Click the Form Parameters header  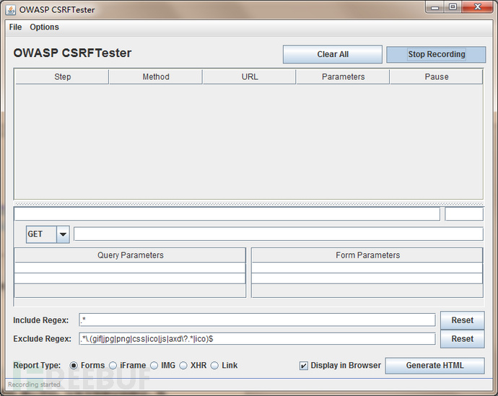(367, 255)
